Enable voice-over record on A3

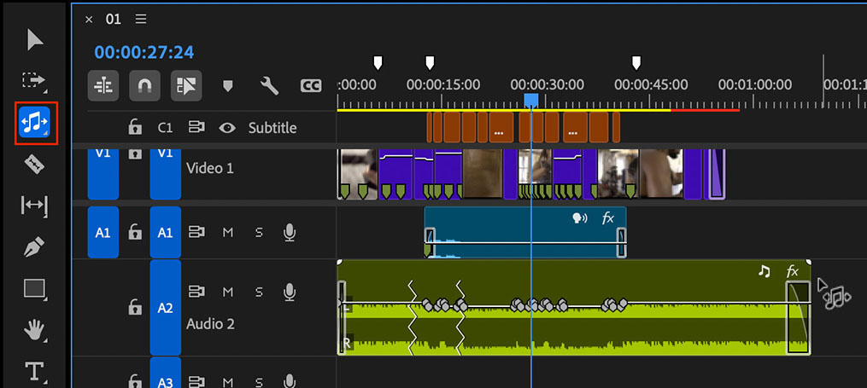tap(290, 381)
